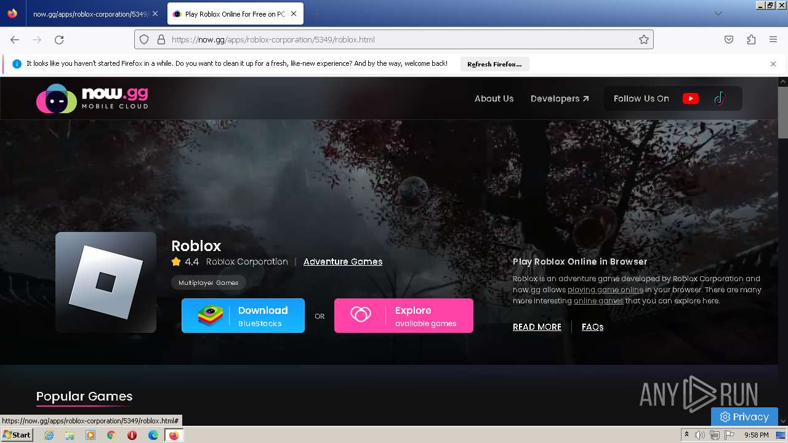Viewport: 788px width, 443px height.
Task: Save page to Pocket
Action: 729,39
